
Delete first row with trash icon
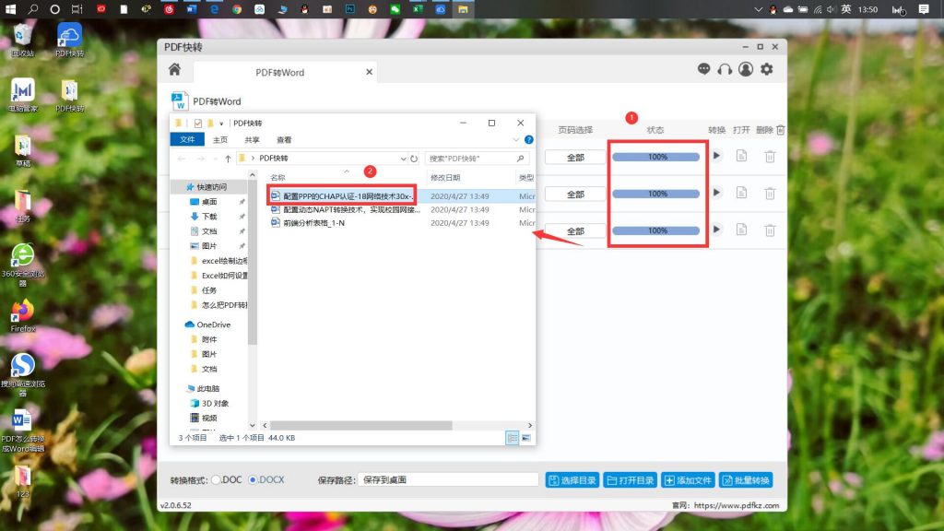[770, 157]
